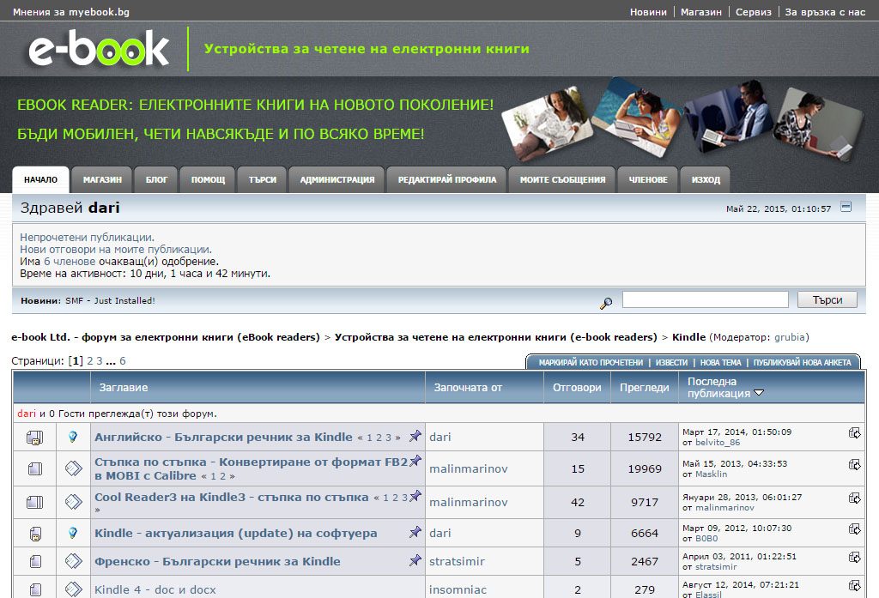Click the pin icon on Френско - Български речник topic
This screenshot has width=879, height=598.
coord(415,560)
